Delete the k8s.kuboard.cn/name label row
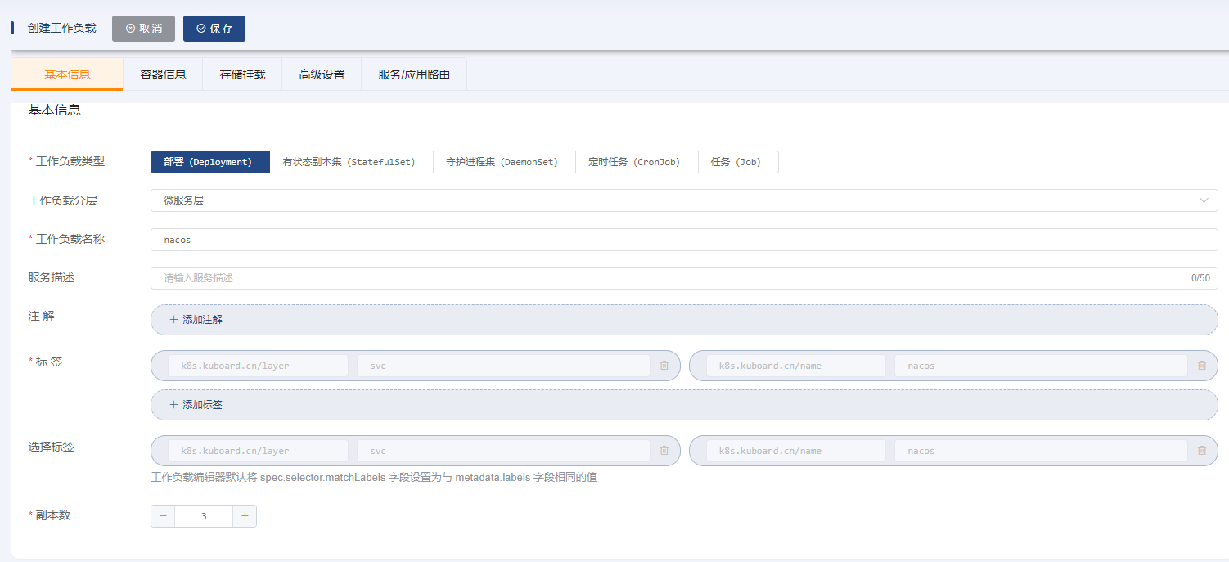The width and height of the screenshot is (1229, 562). click(1201, 366)
